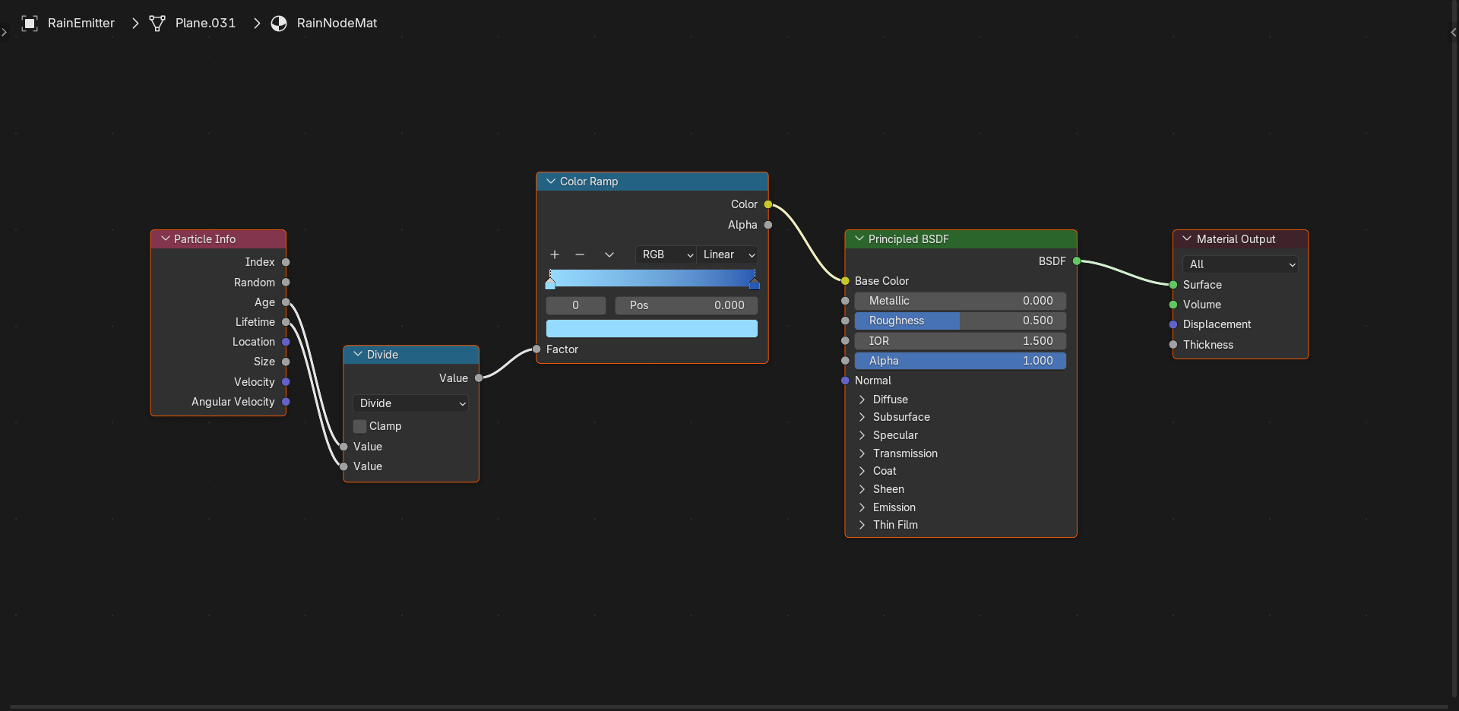Click the Size output socket
This screenshot has height=711, width=1459.
286,362
